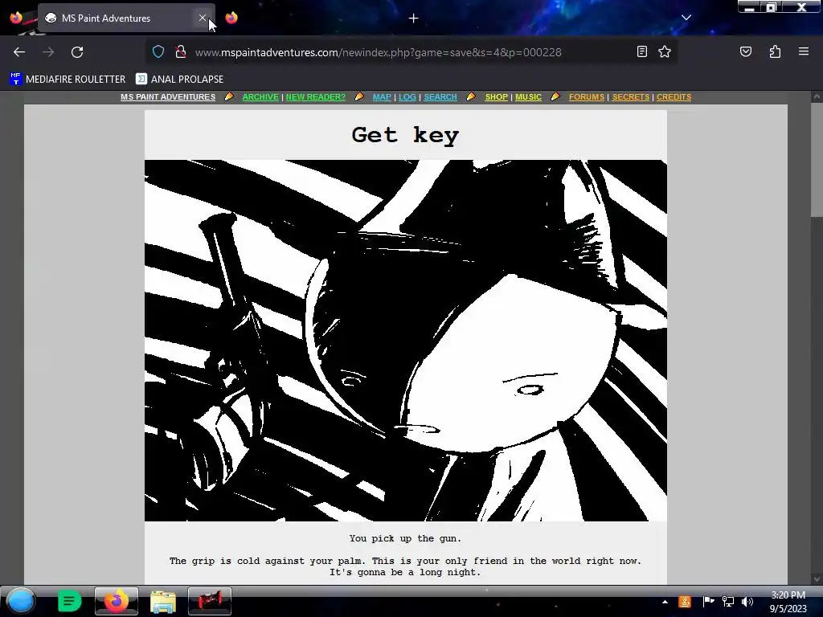The image size is (823, 617).
Task: Open a new tab with plus
Action: 414,18
